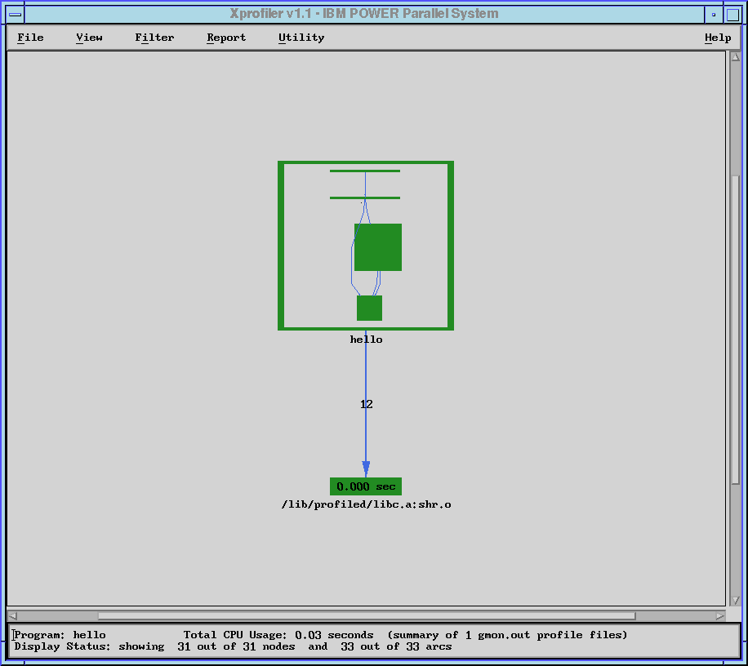Click the window maximize square button
The image size is (748, 666).
[x=733, y=15]
